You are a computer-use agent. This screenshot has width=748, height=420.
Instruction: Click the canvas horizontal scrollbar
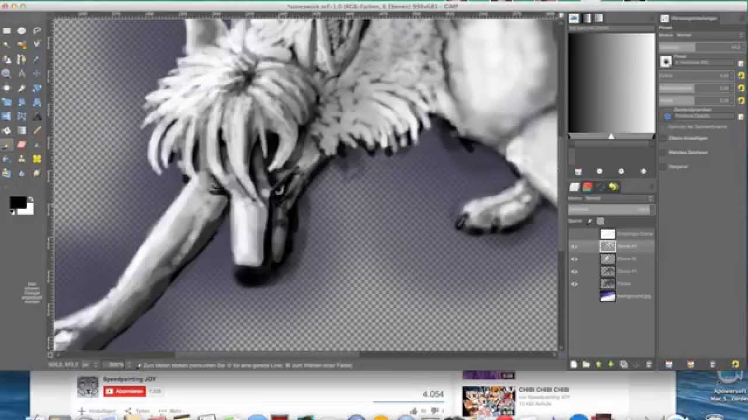tap(267, 355)
